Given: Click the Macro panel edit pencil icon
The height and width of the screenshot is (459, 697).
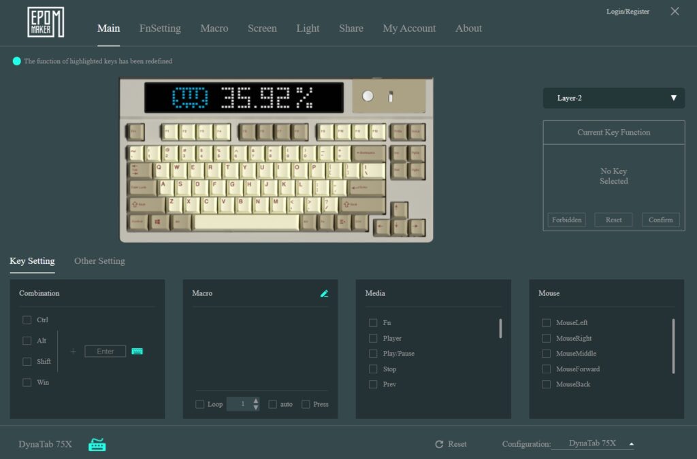Looking at the screenshot, I should click(x=324, y=294).
